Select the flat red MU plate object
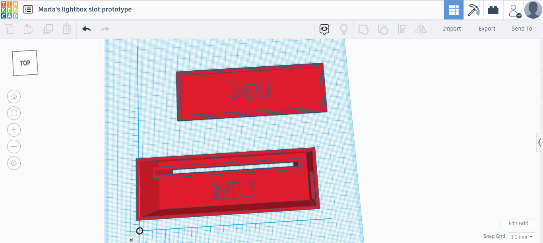This screenshot has height=243, width=543. pos(251,92)
